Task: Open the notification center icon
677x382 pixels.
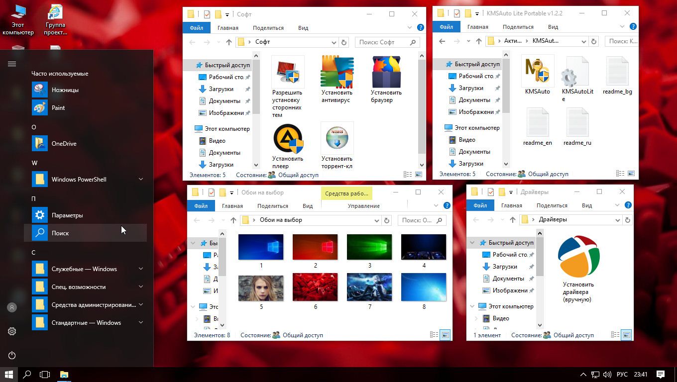Action: [661, 374]
